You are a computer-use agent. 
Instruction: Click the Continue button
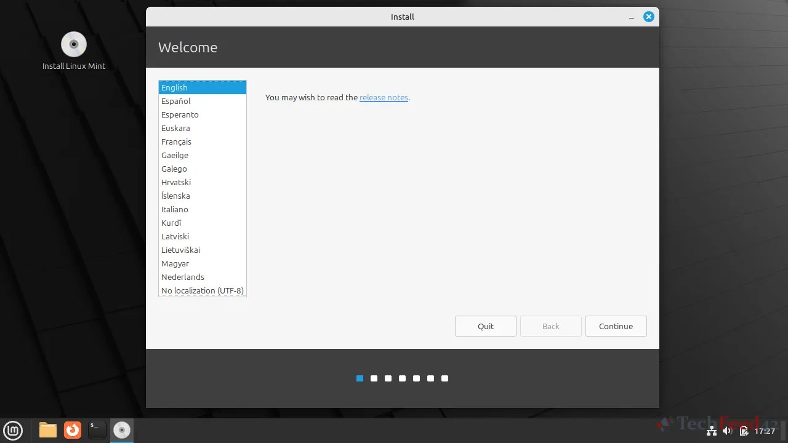coord(616,326)
